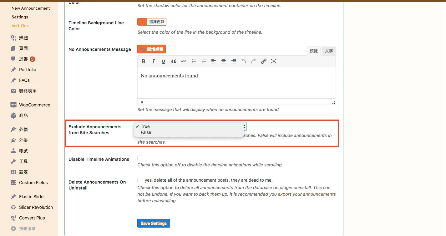Toggle underline formatting in editor
This screenshot has width=446, height=236.
163,61
